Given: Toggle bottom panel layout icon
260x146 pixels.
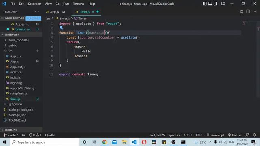Looking at the screenshot, I should click(x=210, y=4).
